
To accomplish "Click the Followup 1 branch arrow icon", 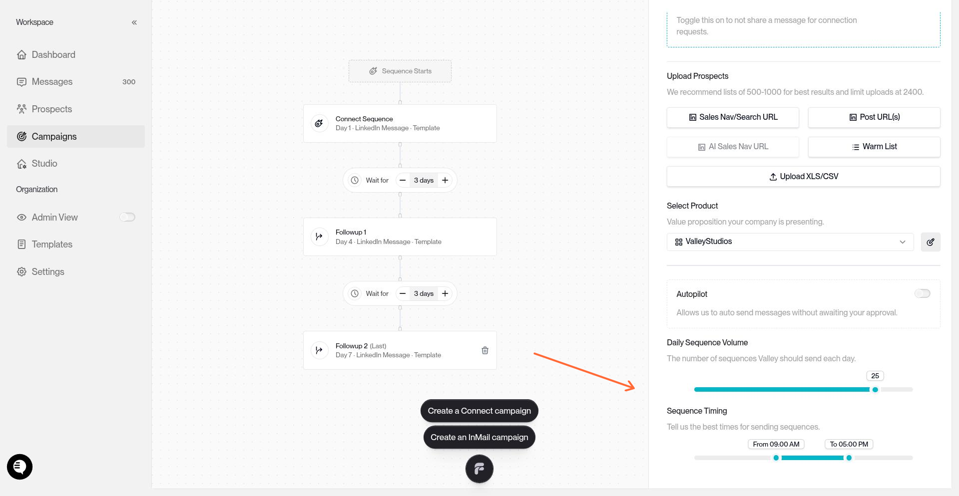I will pyautogui.click(x=319, y=237).
